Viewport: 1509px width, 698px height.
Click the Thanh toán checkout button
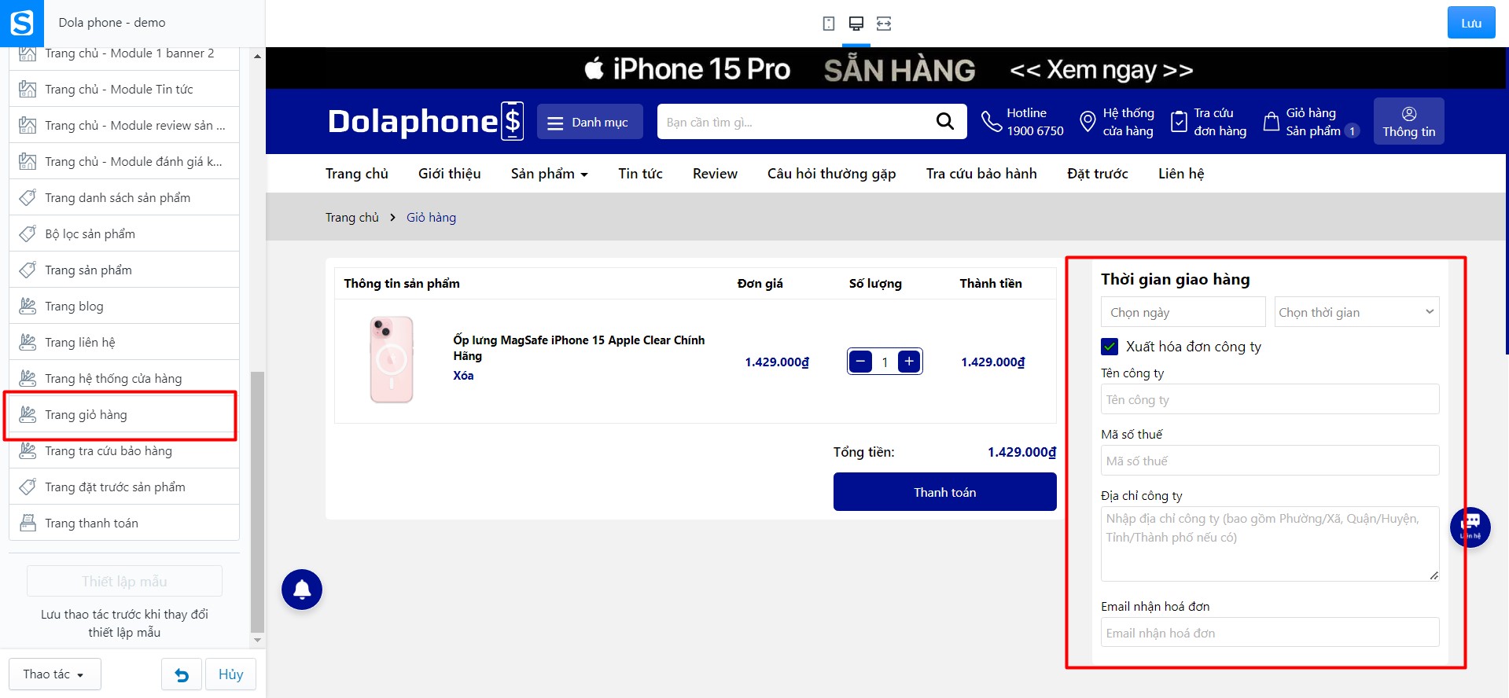click(944, 492)
